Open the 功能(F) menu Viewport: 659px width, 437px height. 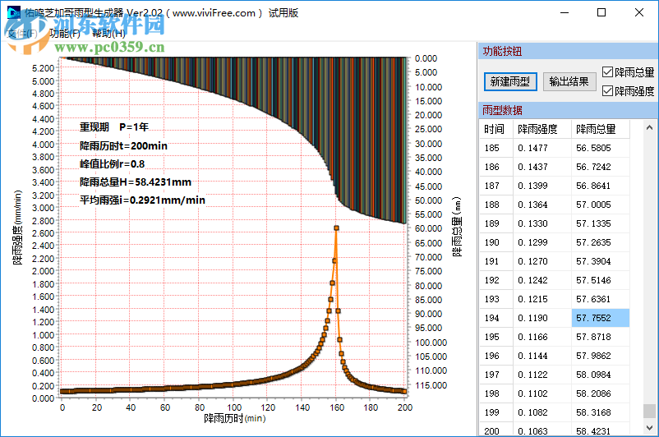pyautogui.click(x=65, y=34)
